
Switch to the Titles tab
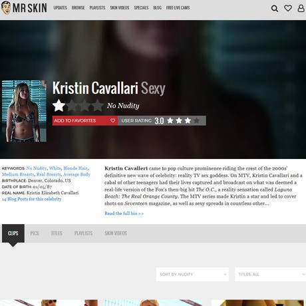[x=57, y=233]
